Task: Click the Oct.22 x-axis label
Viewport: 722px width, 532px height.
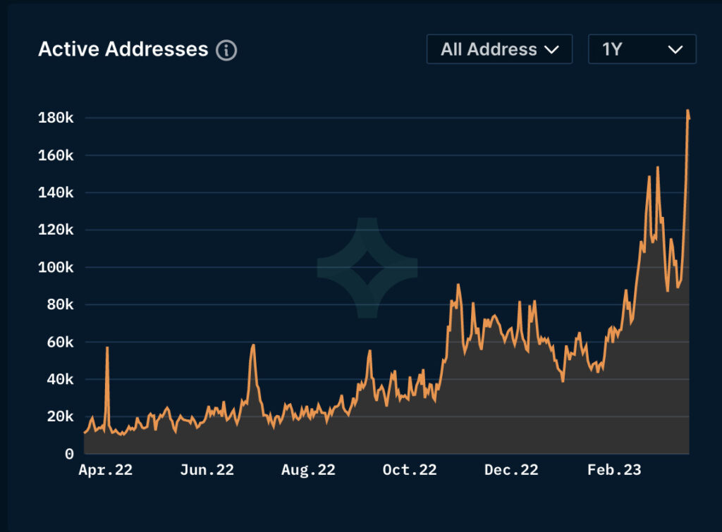Action: click(x=410, y=471)
